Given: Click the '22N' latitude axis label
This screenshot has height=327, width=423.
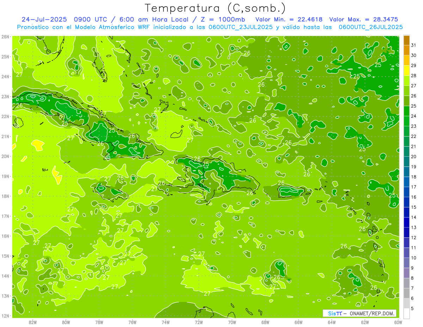Looking at the screenshot, I should [5, 116].
